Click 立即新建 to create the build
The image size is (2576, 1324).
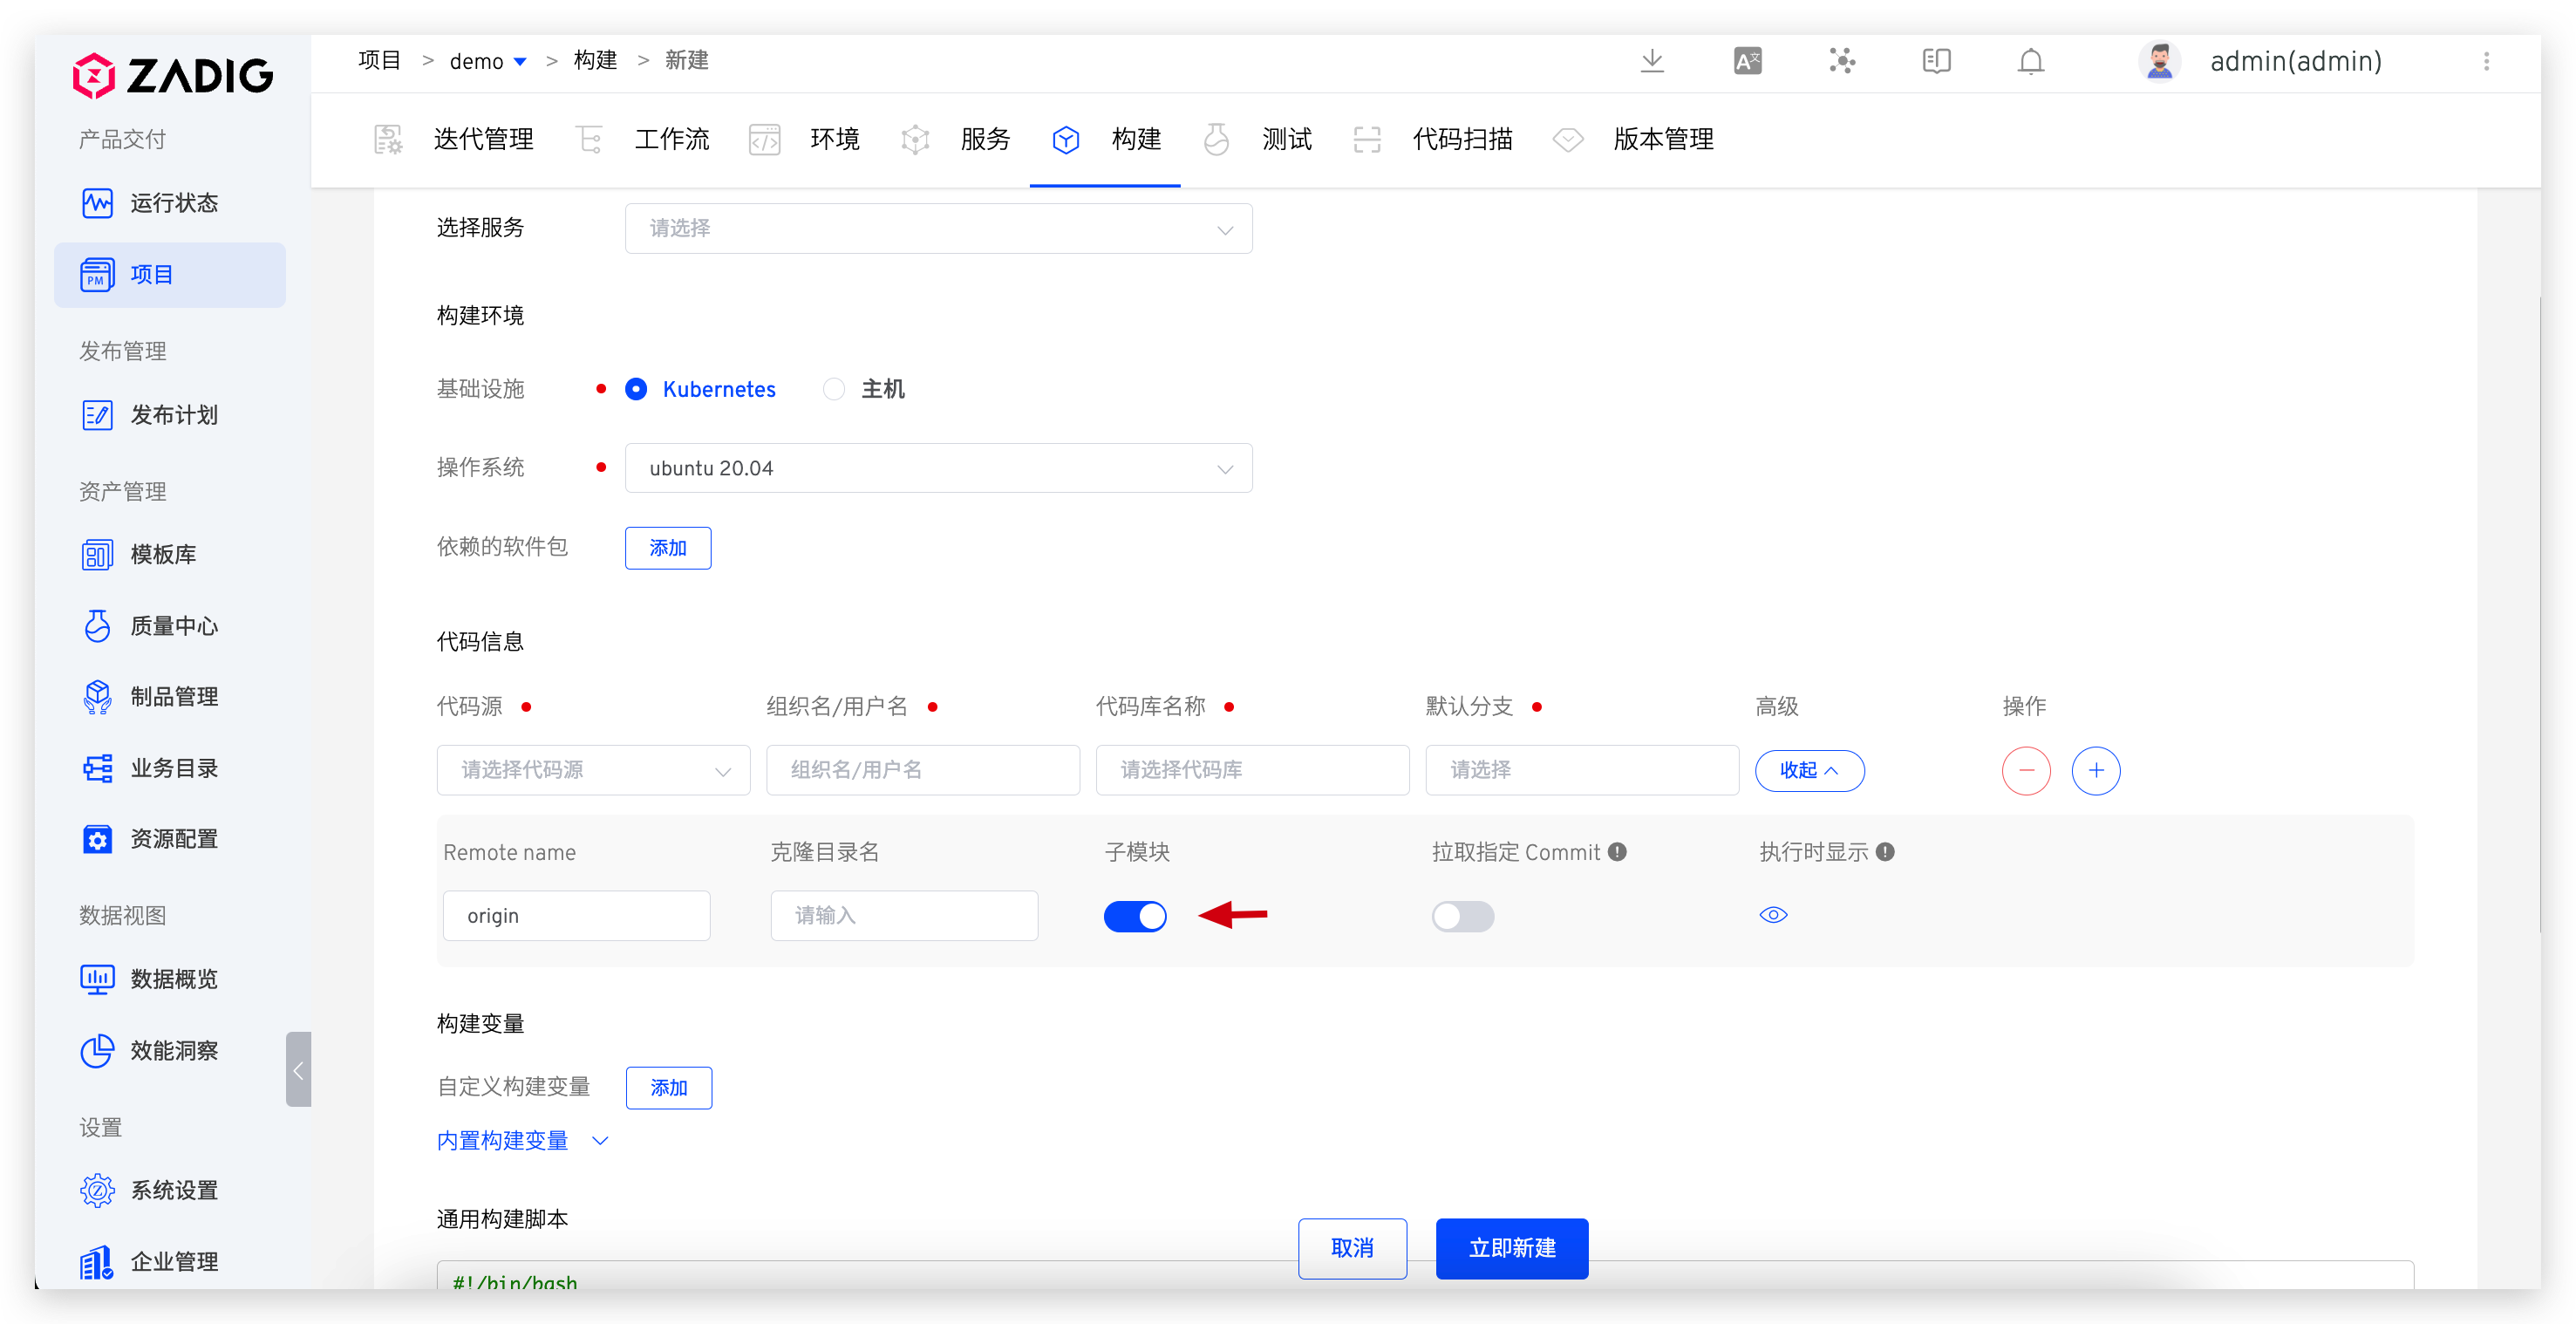(1512, 1248)
